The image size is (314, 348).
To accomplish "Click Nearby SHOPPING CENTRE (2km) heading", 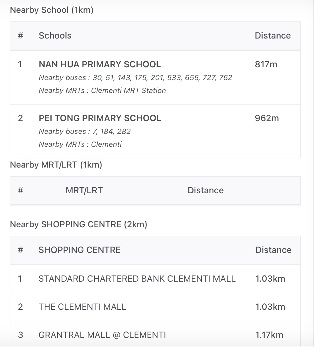I will 79,225.
